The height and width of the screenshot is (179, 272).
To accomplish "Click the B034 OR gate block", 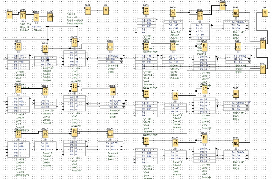I will pos(262,45).
